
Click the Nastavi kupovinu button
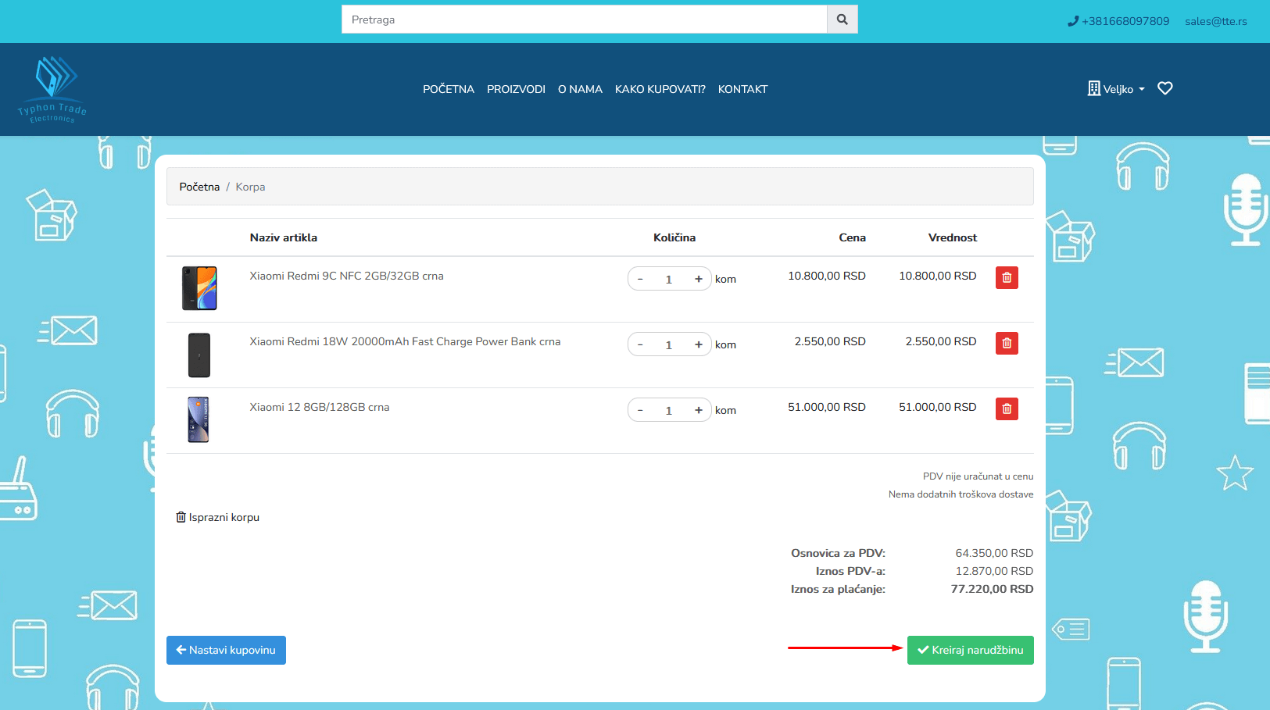coord(226,650)
